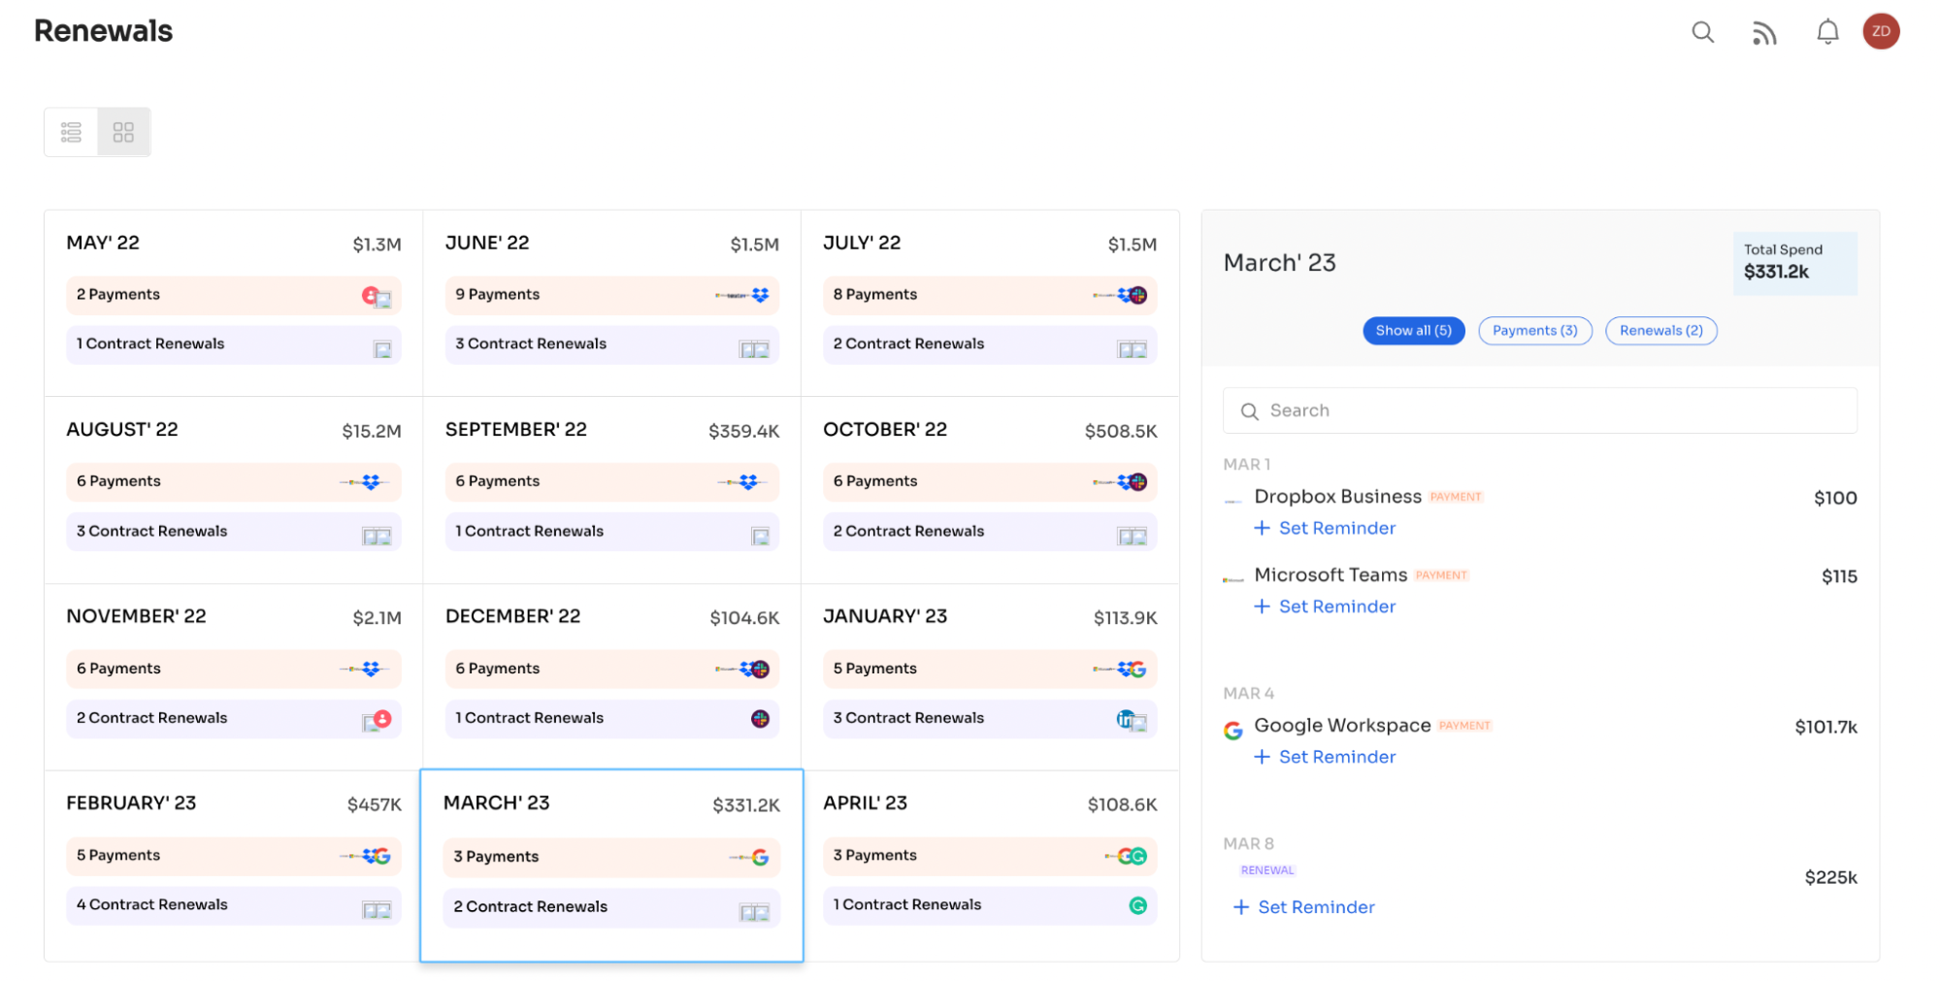This screenshot has height=982, width=1940.
Task: Focus the Search field in March panel
Action: 1539,410
